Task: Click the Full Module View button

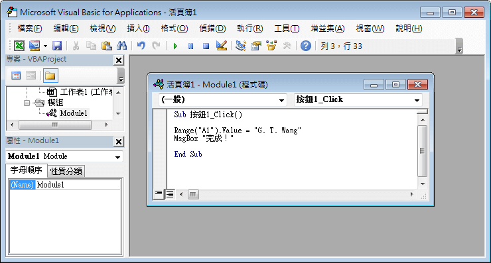Action: (x=170, y=195)
